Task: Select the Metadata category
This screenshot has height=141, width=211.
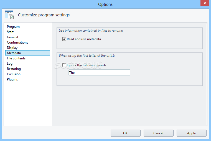Action: tap(28, 53)
